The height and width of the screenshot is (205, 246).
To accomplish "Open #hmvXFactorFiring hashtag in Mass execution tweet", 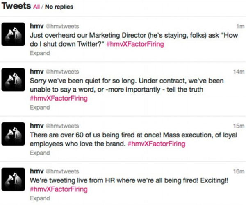I will (157, 144).
